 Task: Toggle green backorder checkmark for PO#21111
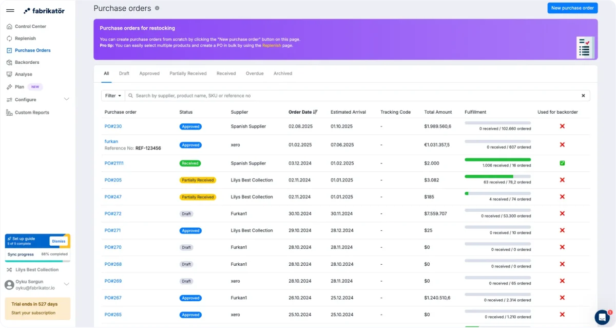pos(562,163)
